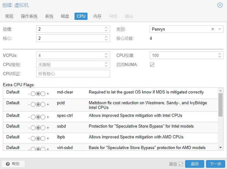
Task: Close the Create VM dialog
Action: [x=220, y=5]
